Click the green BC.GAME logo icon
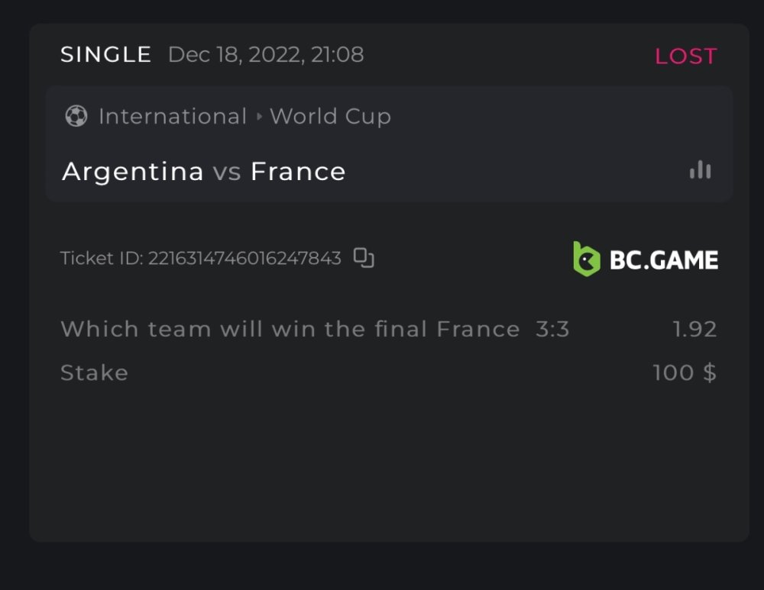Screen dimensions: 764x590 click(586, 259)
